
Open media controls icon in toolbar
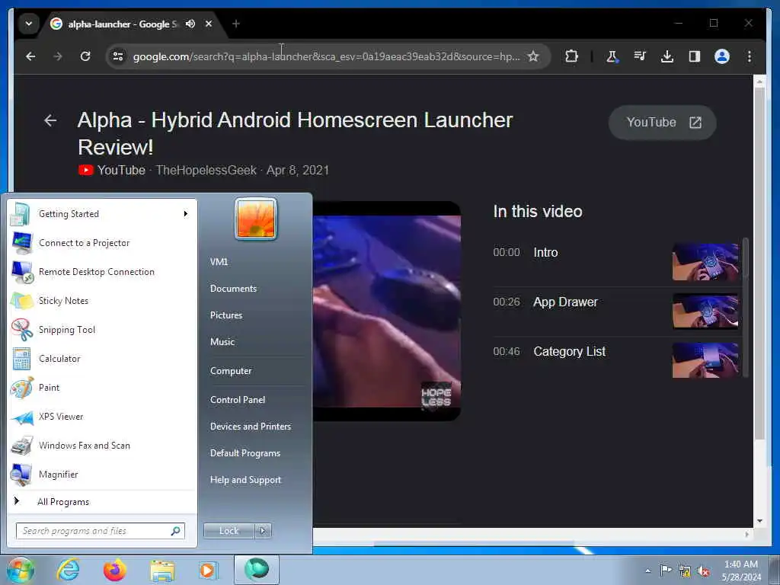(640, 56)
